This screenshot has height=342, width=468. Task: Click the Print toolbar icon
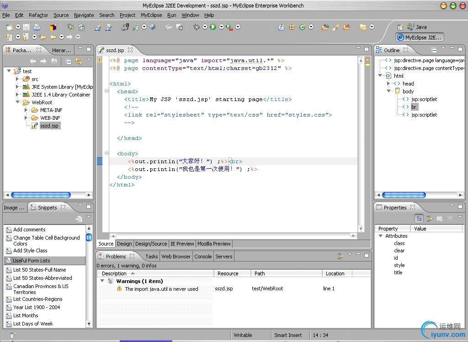click(37, 27)
